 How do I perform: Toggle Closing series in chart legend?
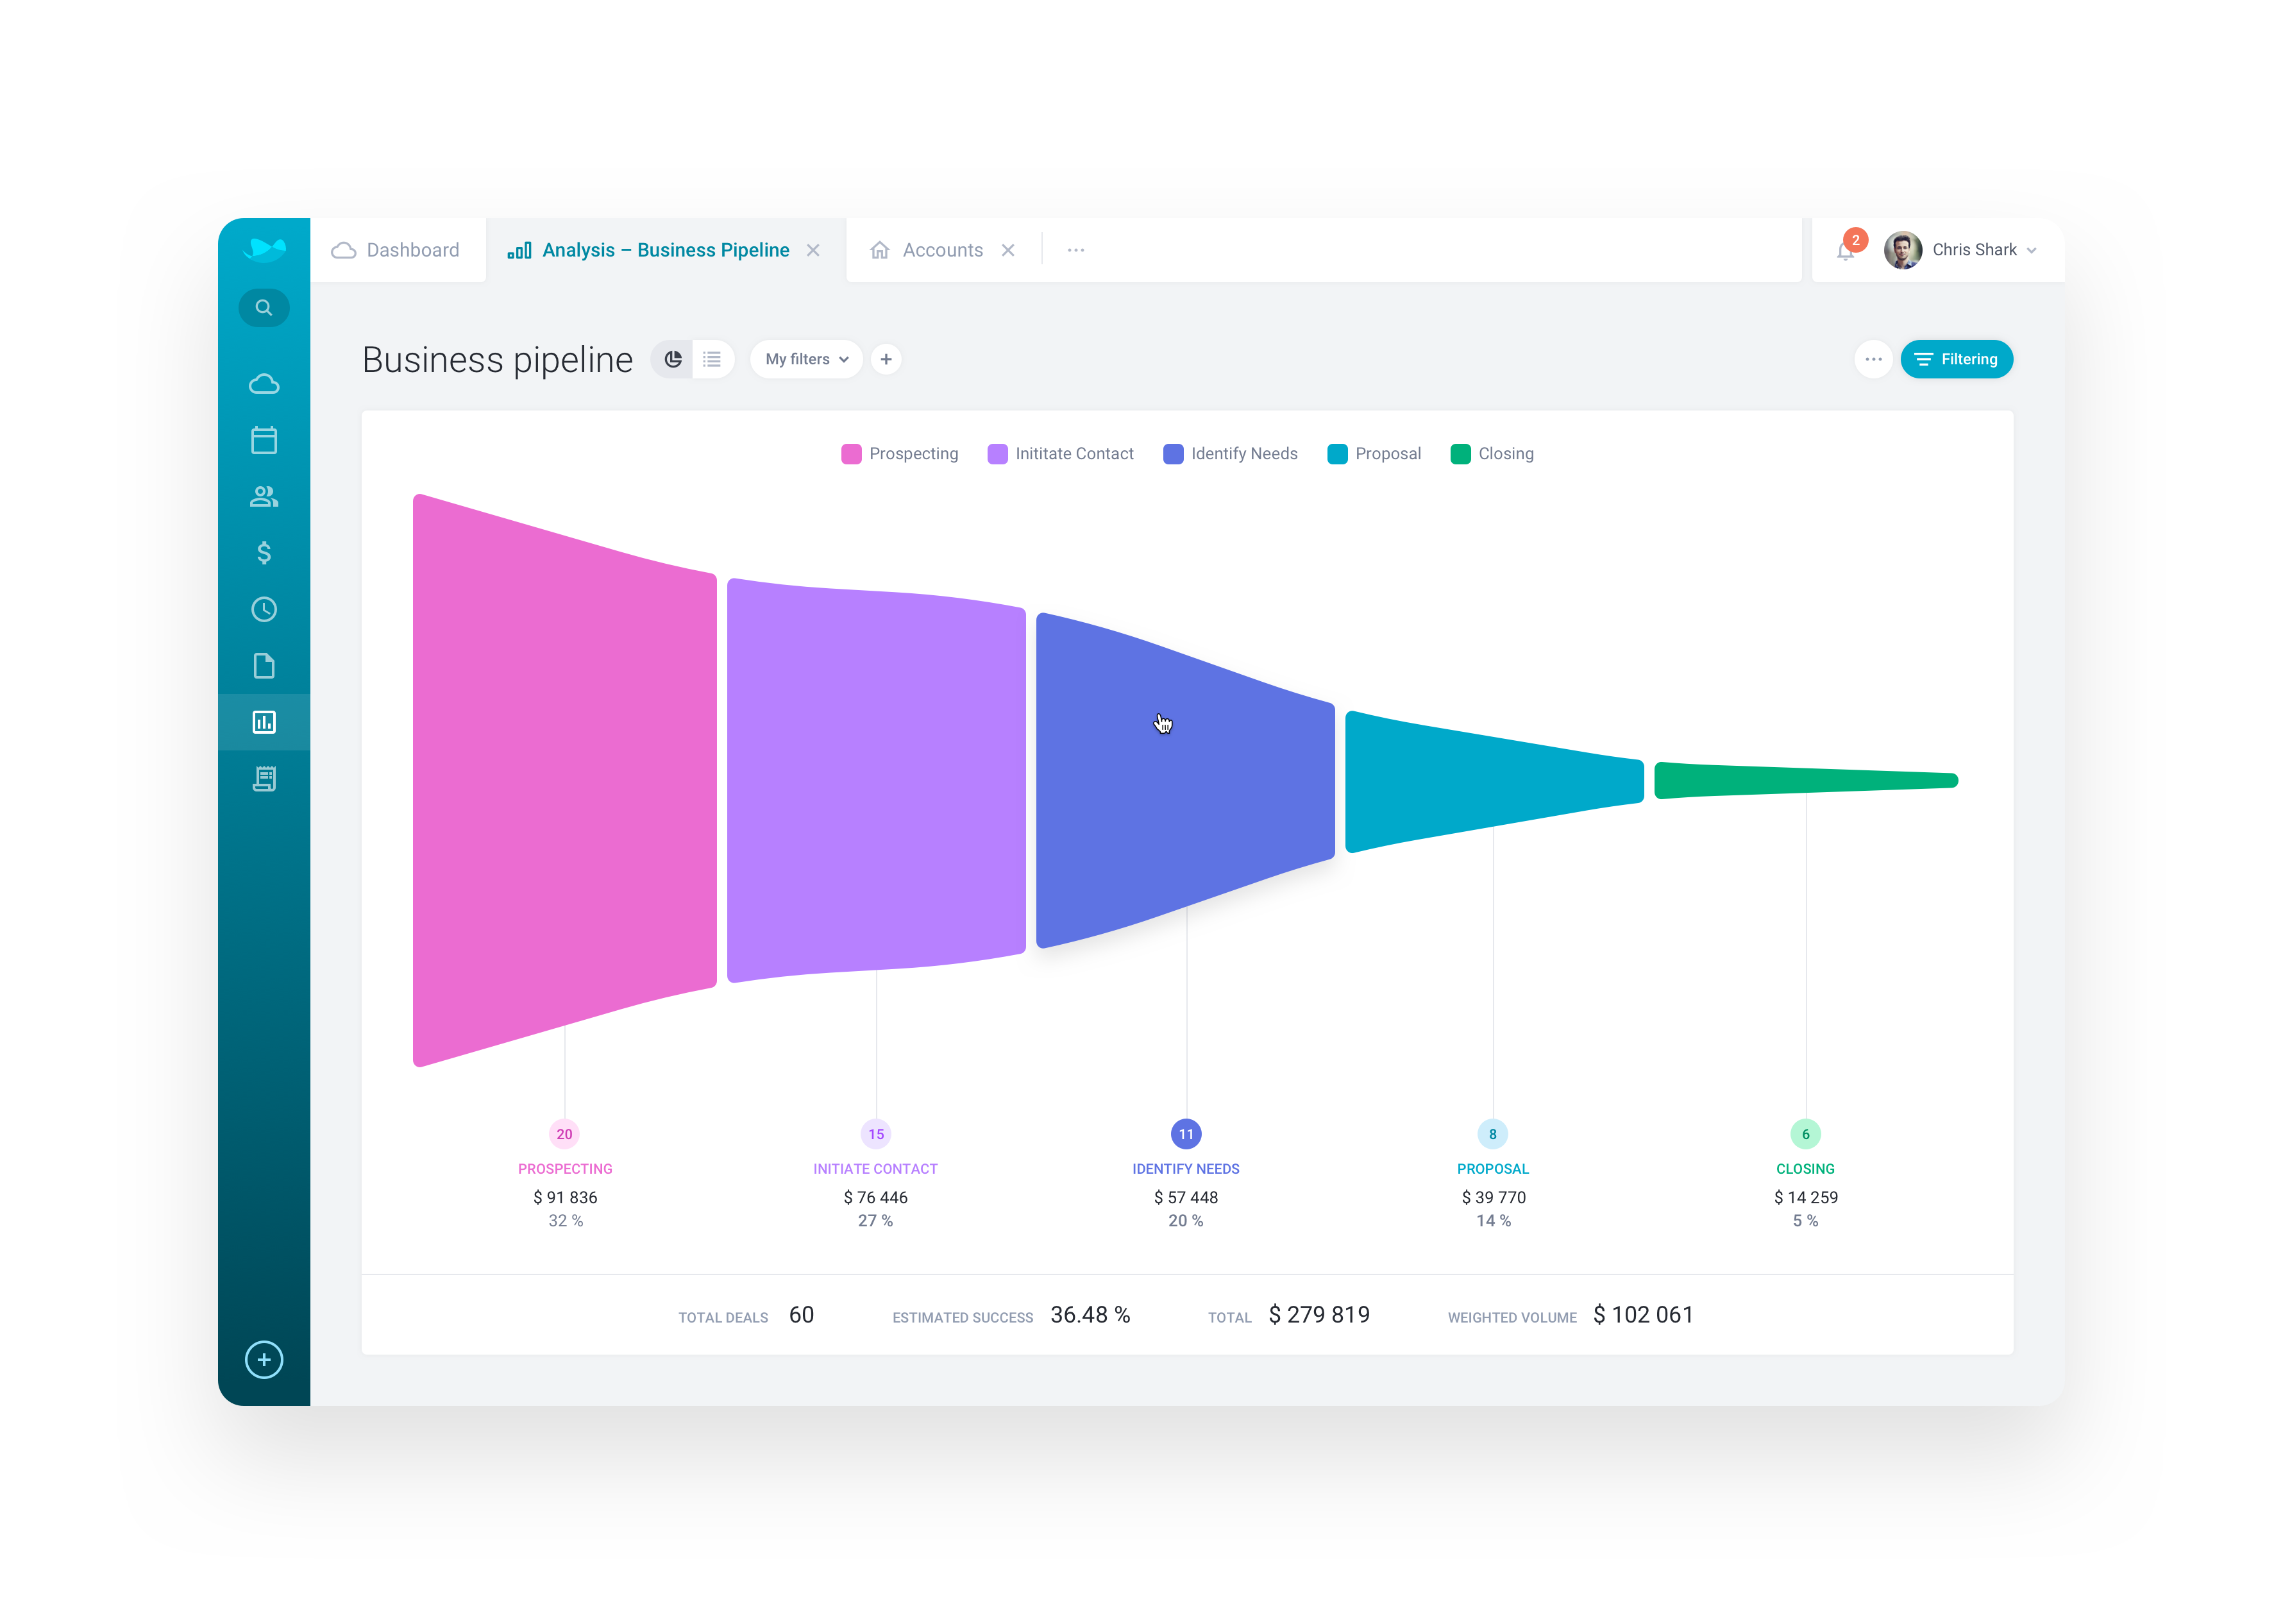1492,454
